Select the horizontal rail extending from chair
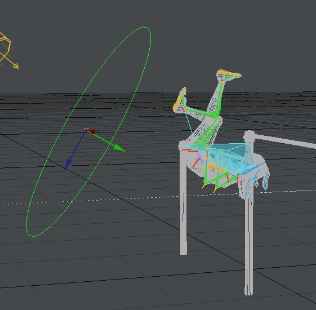This screenshot has height=310, width=316. pyautogui.click(x=285, y=141)
